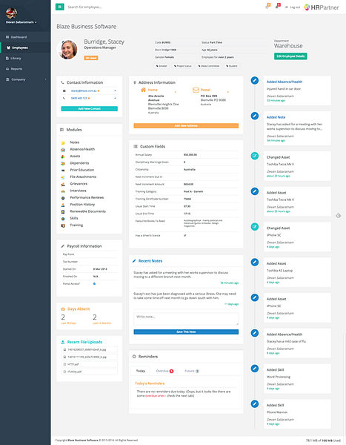Click the Smoker tag
Image resolution: width=346 pixels, height=445 pixels.
click(162, 66)
